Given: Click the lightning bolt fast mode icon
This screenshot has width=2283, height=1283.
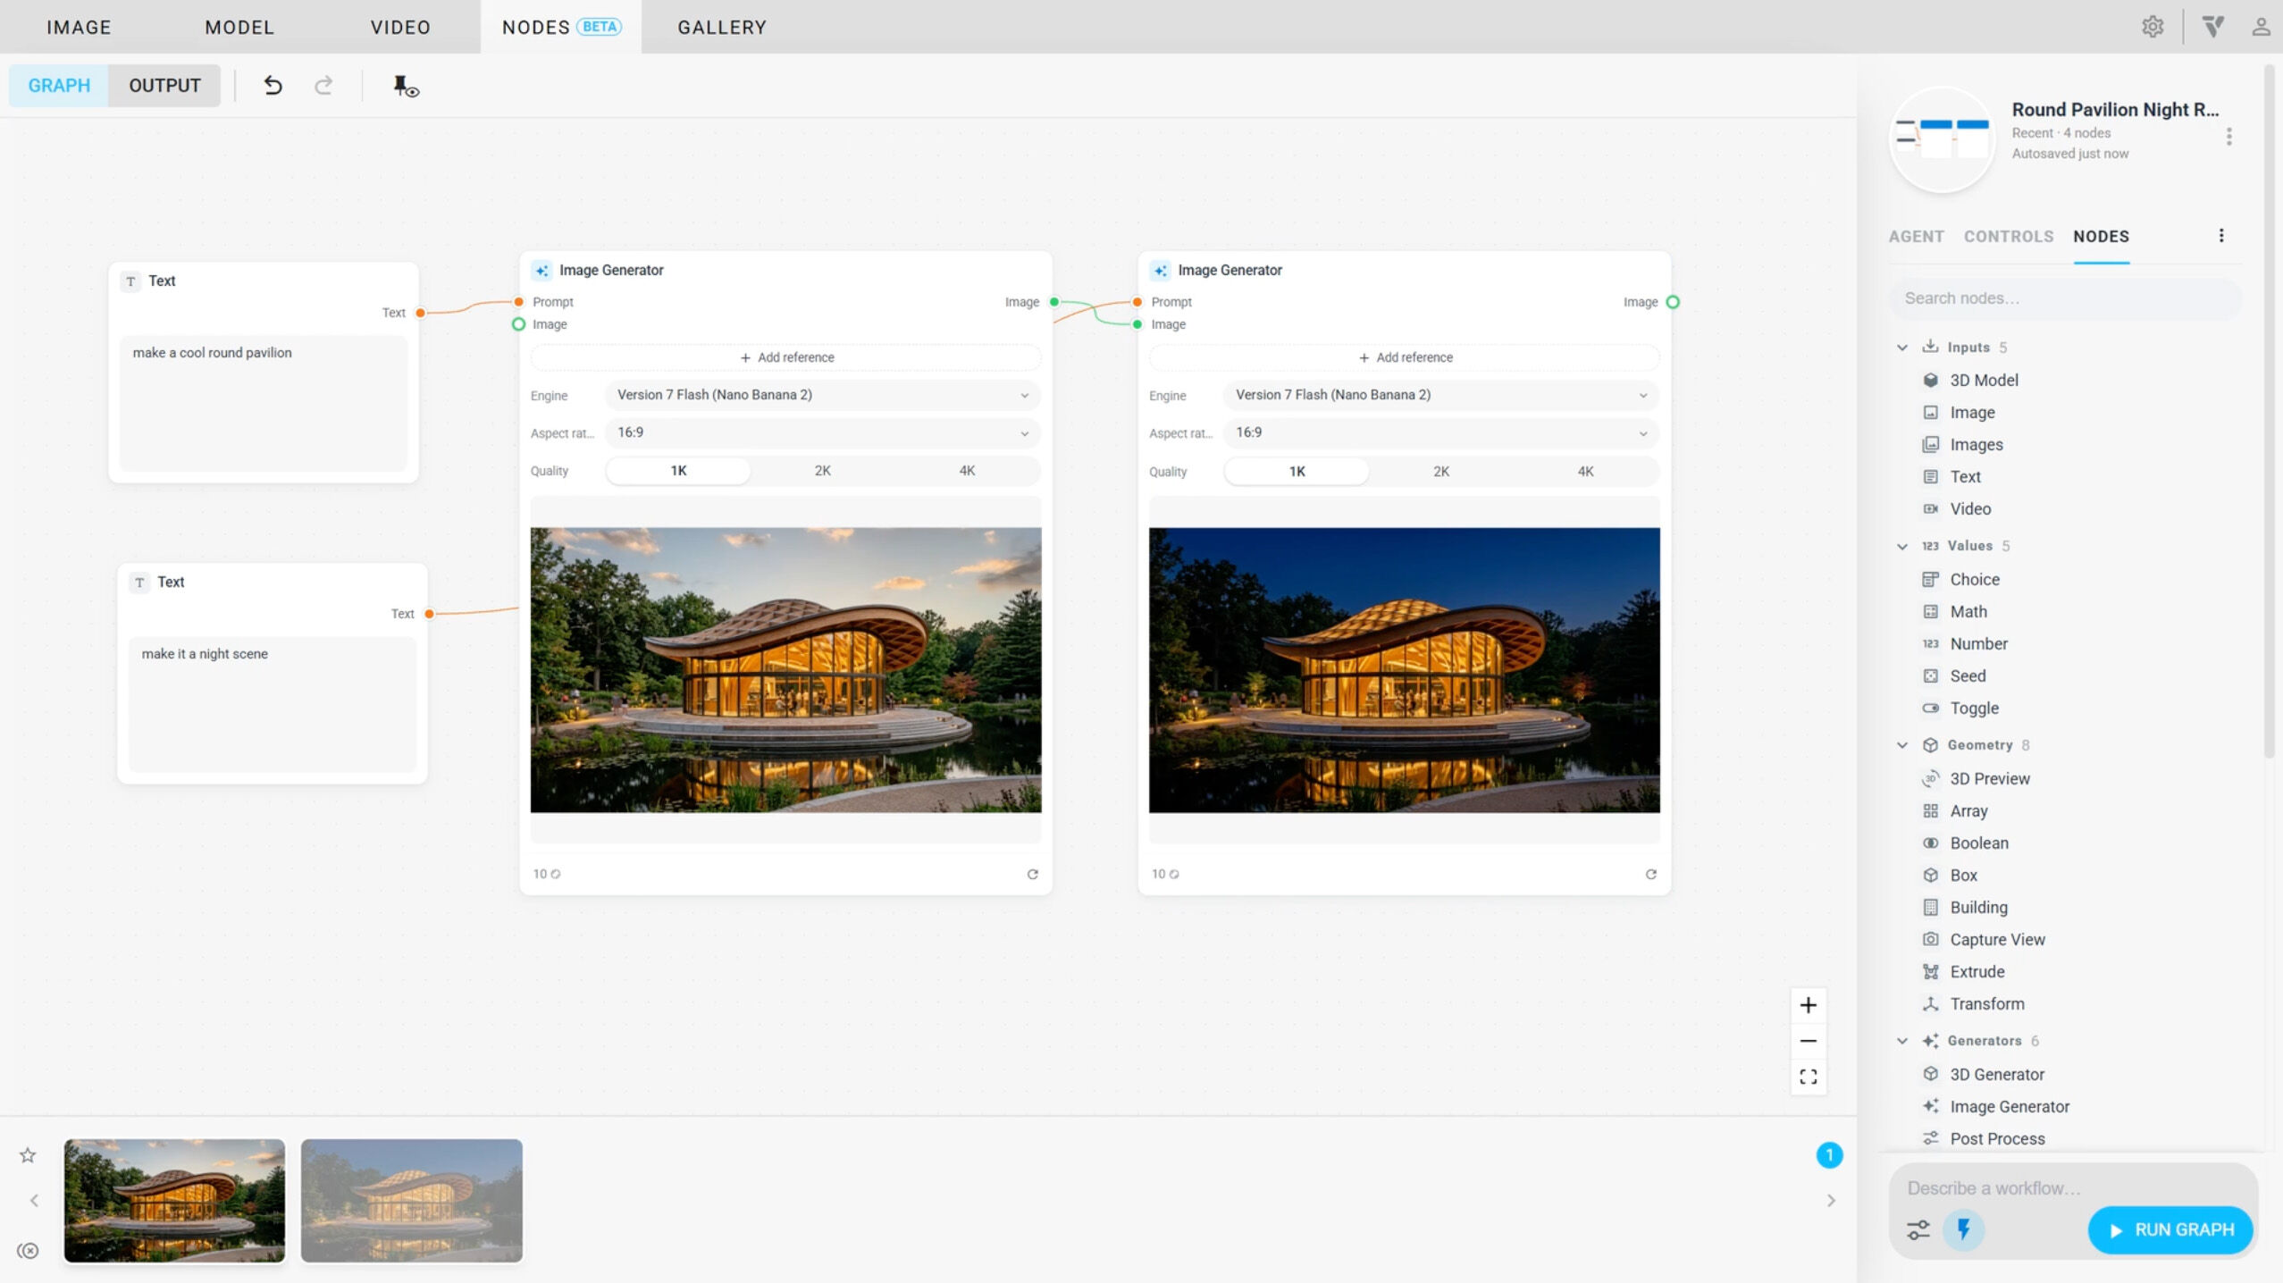Looking at the screenshot, I should click(1963, 1229).
